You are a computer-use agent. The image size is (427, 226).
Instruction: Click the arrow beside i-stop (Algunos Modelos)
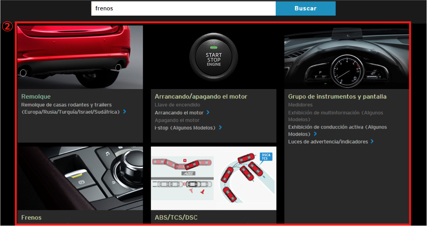[220, 128]
